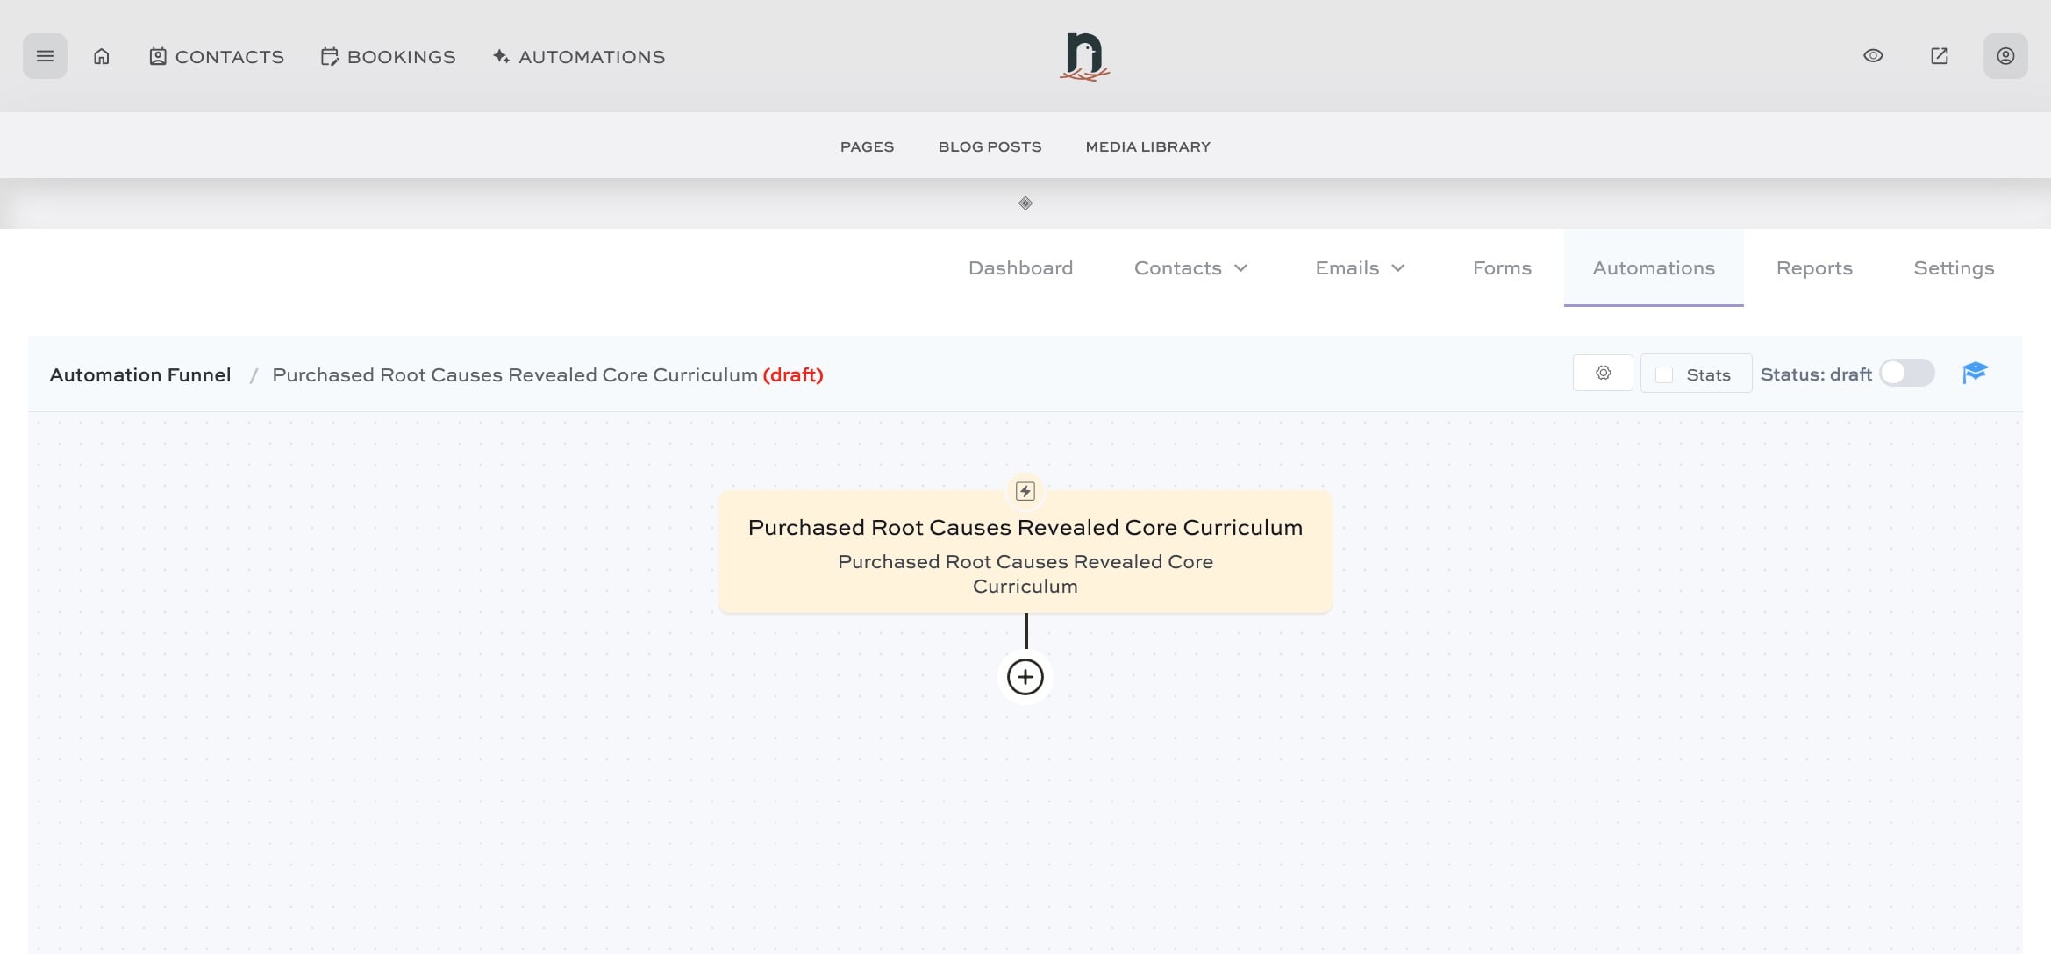Open automation settings via the gear icon
The image size is (2051, 954).
click(1603, 373)
